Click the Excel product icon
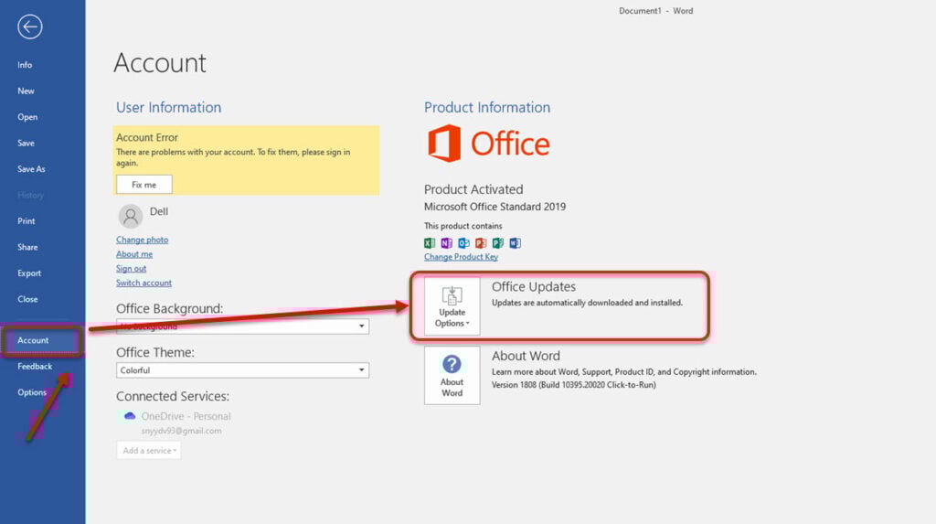The width and height of the screenshot is (936, 524). pos(430,242)
